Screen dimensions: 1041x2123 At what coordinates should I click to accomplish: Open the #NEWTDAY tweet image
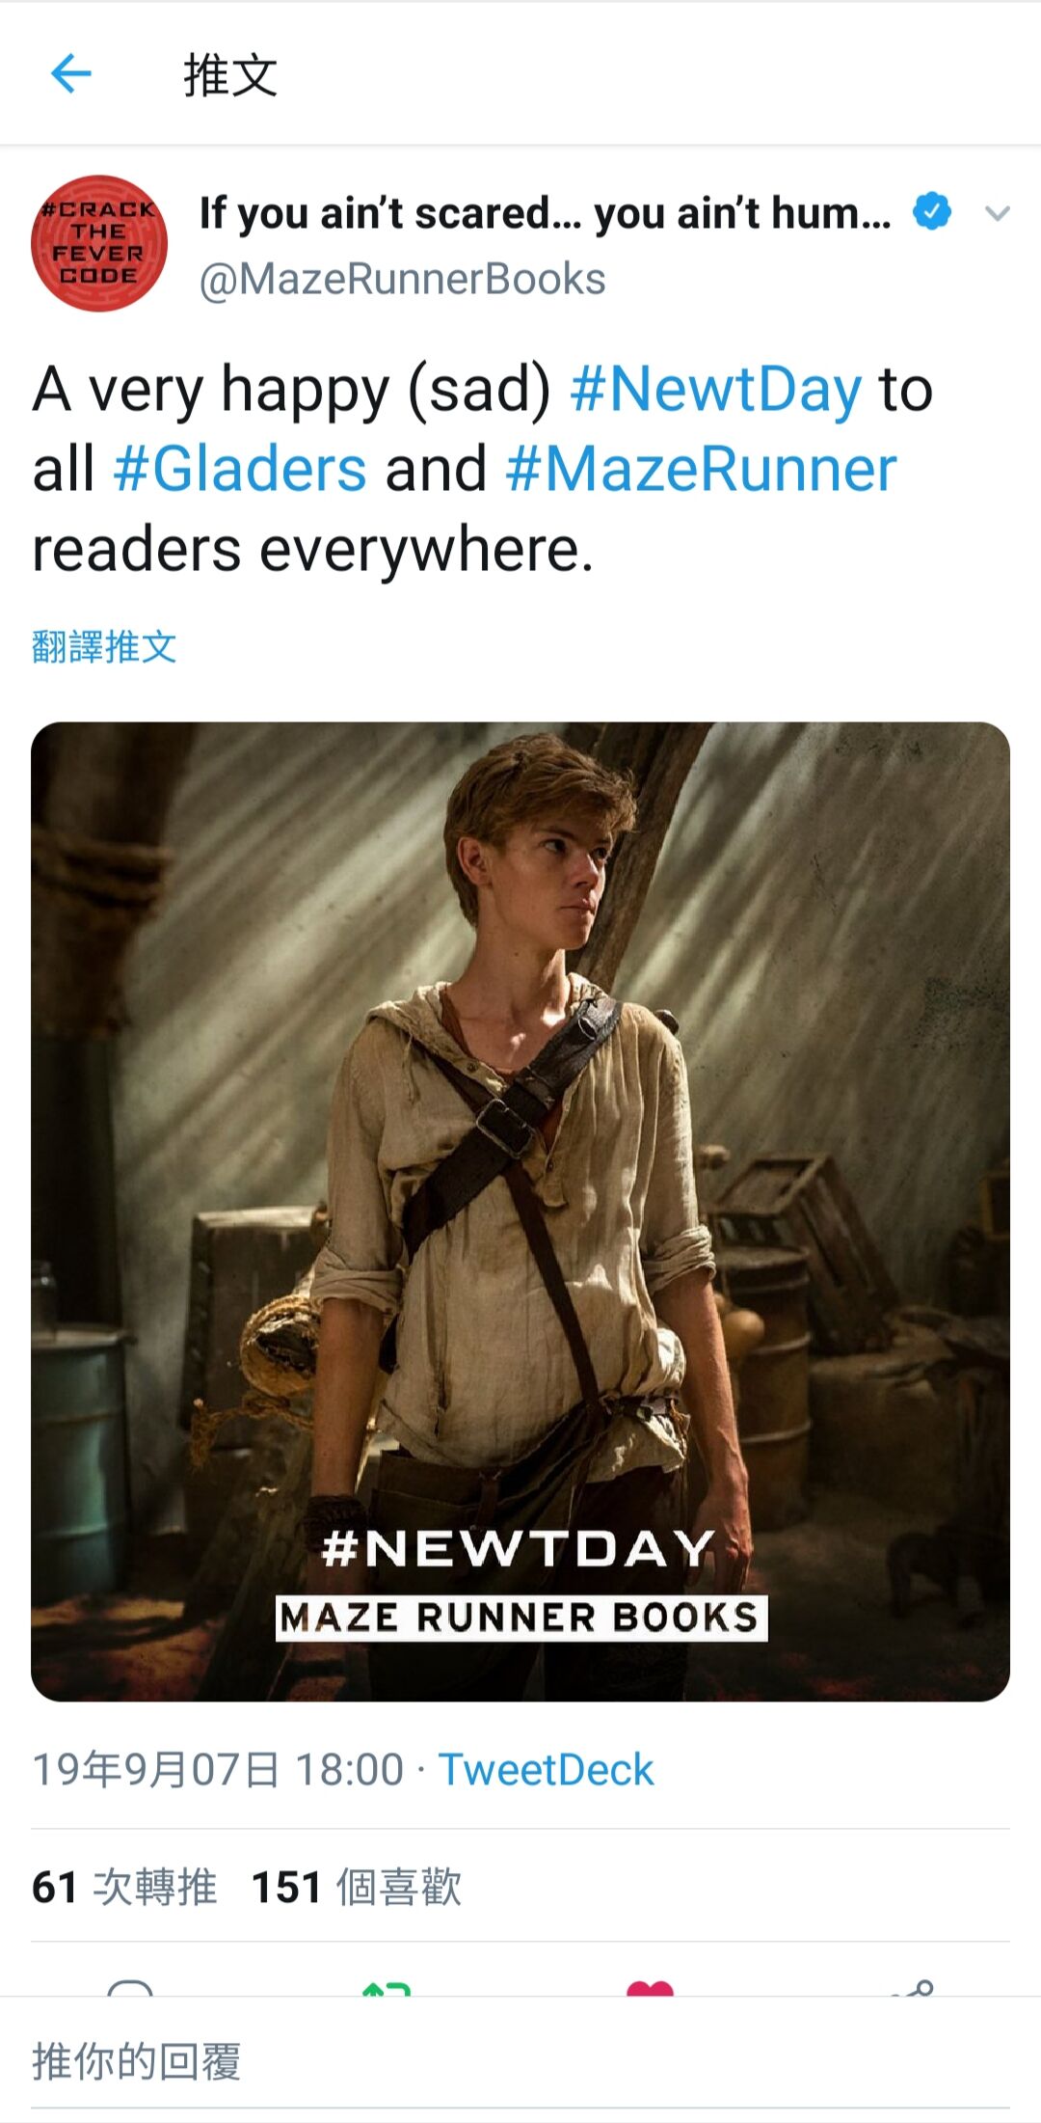point(520,1211)
